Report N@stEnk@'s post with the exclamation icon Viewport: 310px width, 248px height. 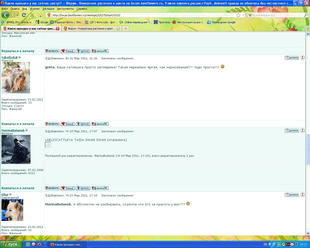(302, 58)
